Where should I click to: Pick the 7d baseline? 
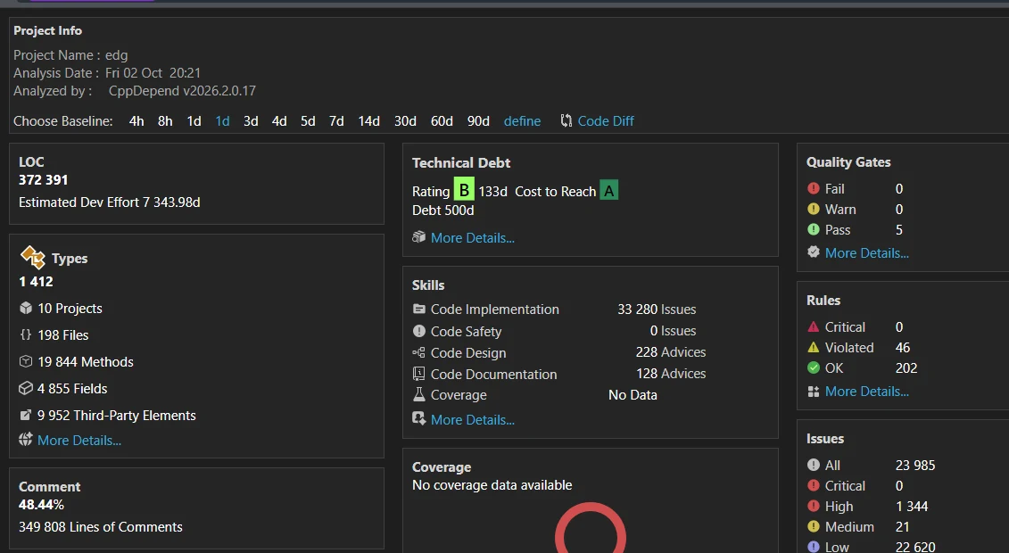(336, 121)
